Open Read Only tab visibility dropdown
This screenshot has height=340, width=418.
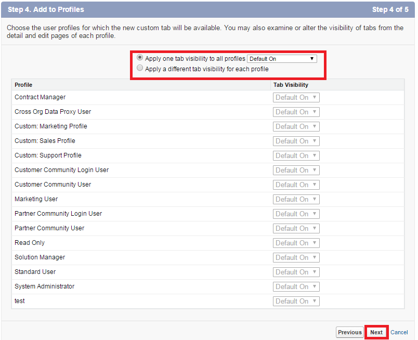pos(296,243)
